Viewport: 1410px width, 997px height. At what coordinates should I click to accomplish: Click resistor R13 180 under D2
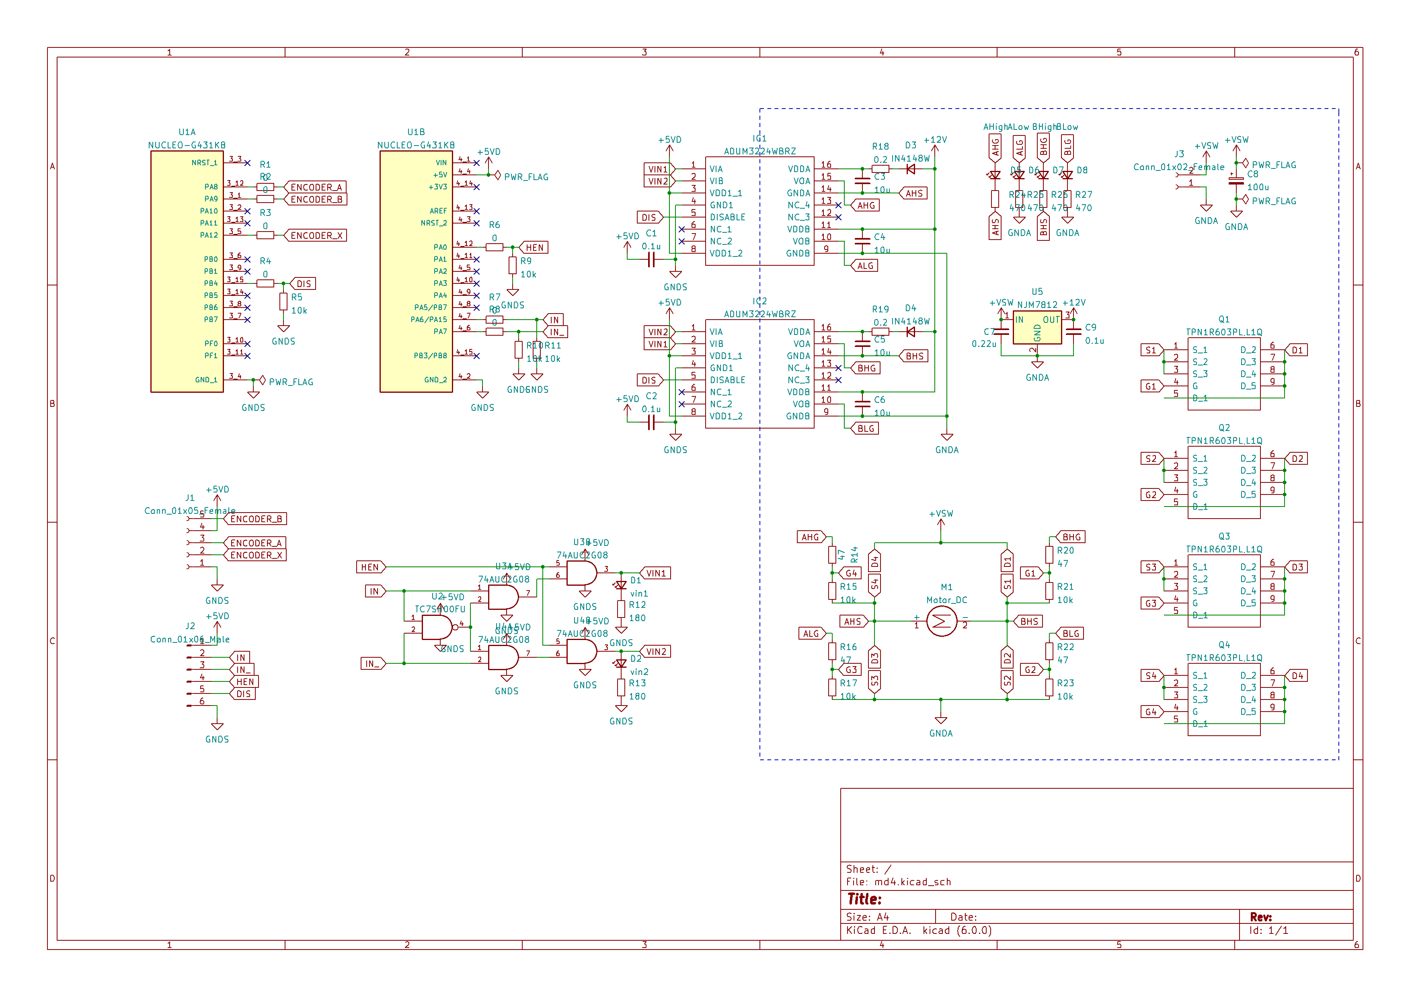[x=621, y=687]
